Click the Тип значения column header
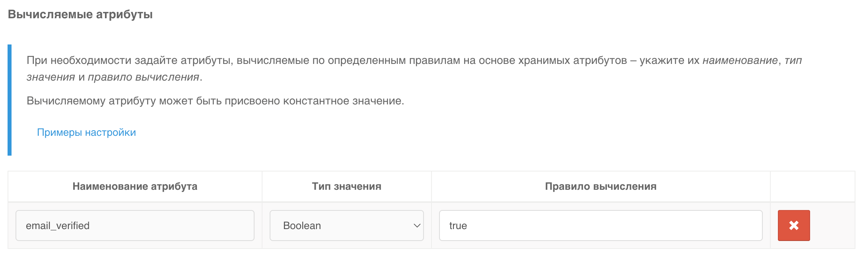The image size is (863, 266). point(346,186)
